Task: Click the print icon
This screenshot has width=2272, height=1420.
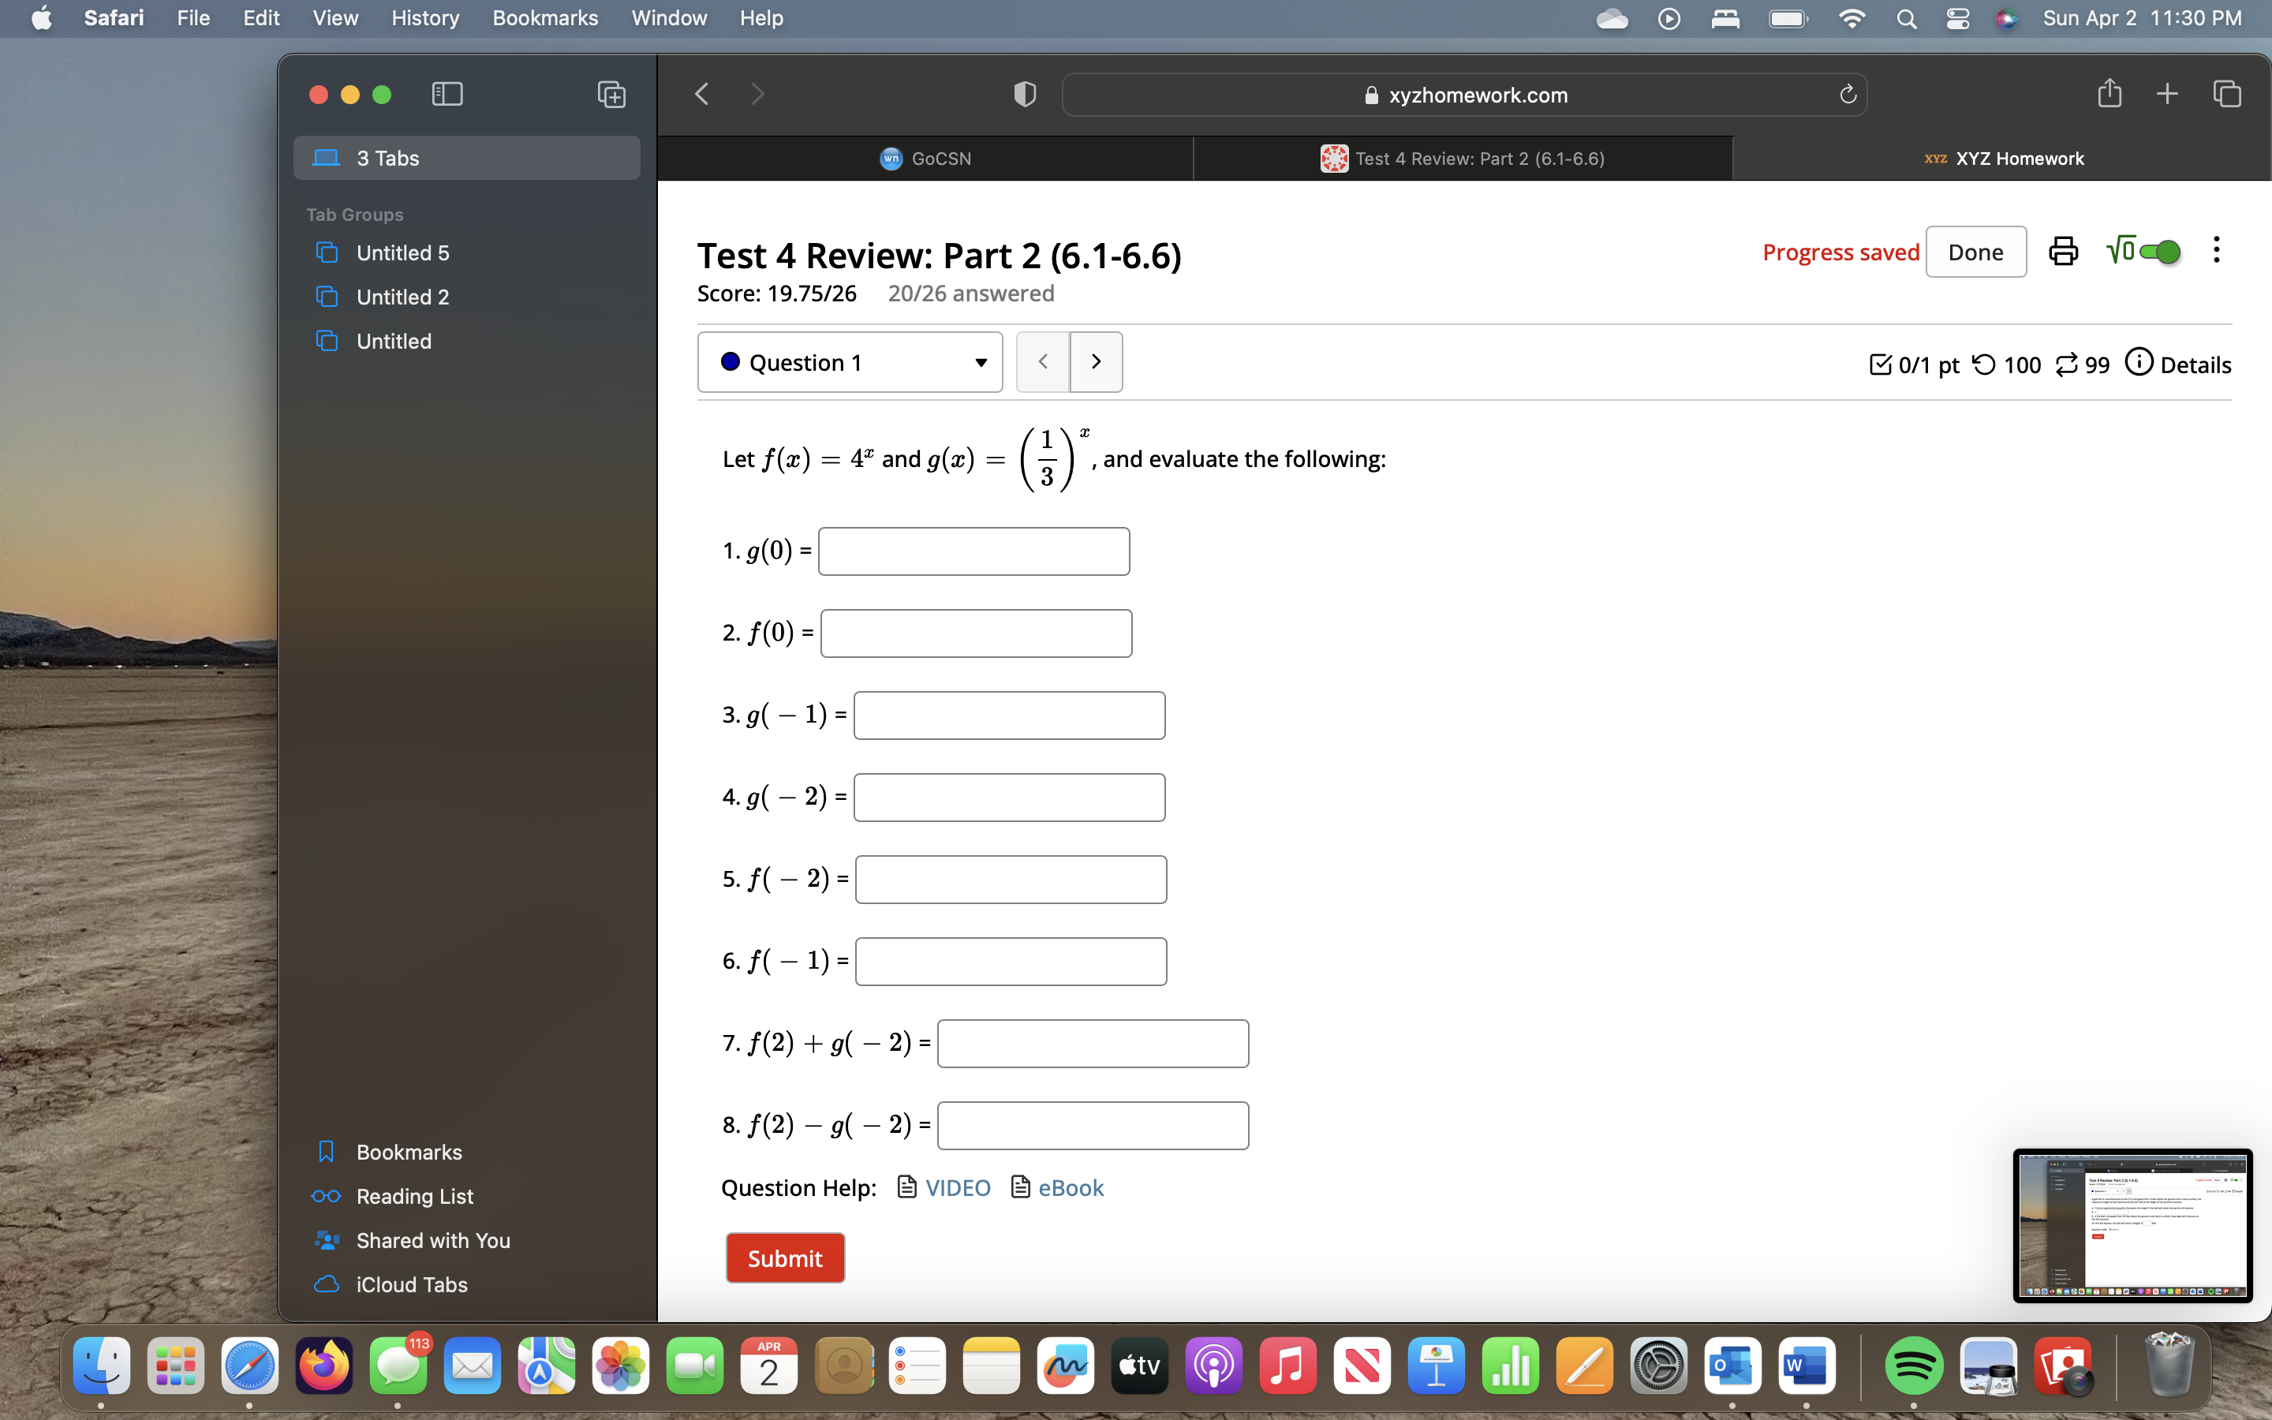Action: coord(2063,252)
